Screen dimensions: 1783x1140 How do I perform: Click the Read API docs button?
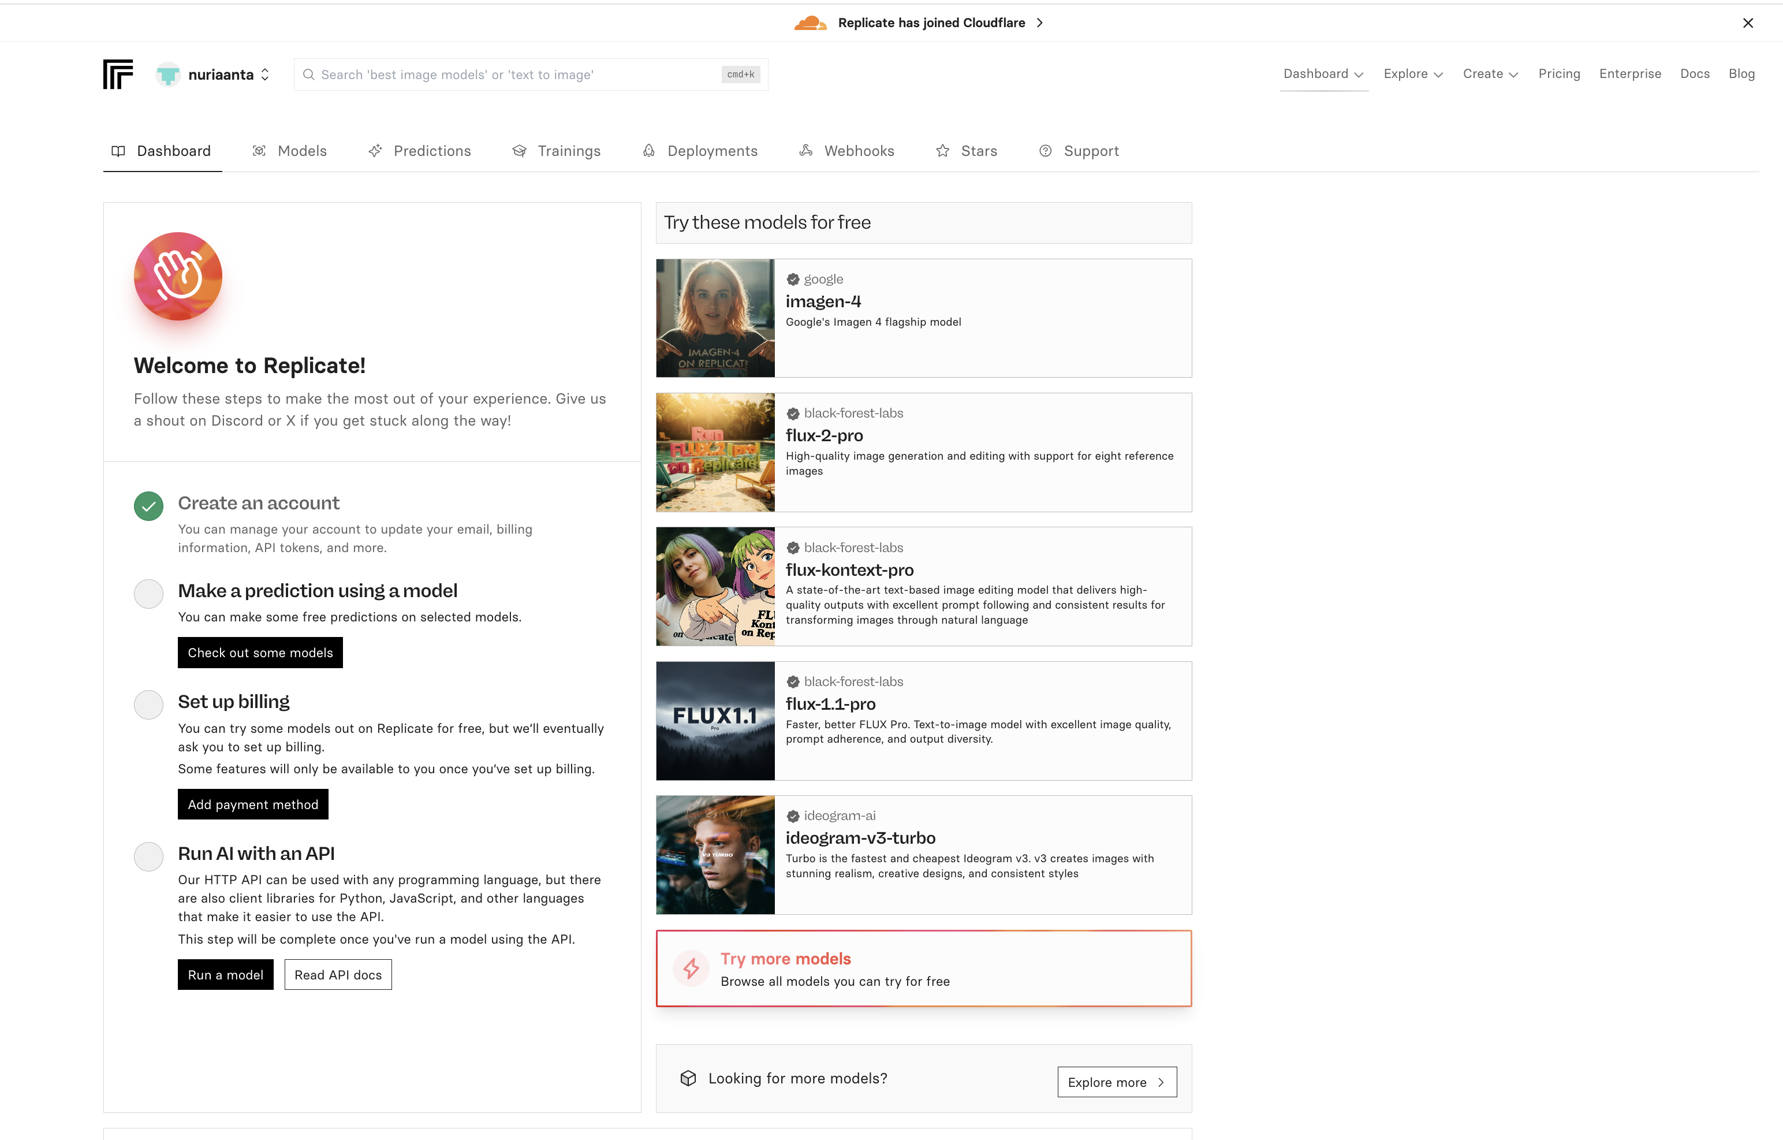coord(338,975)
